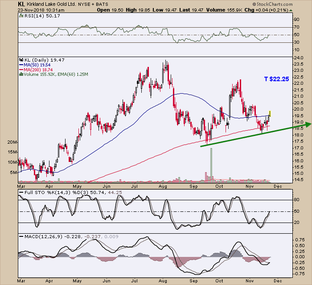Select the 'Kirkland Lake Gold Ltd.' company name
Image resolution: width=312 pixels, height=285 pixels.
[x=51, y=4]
